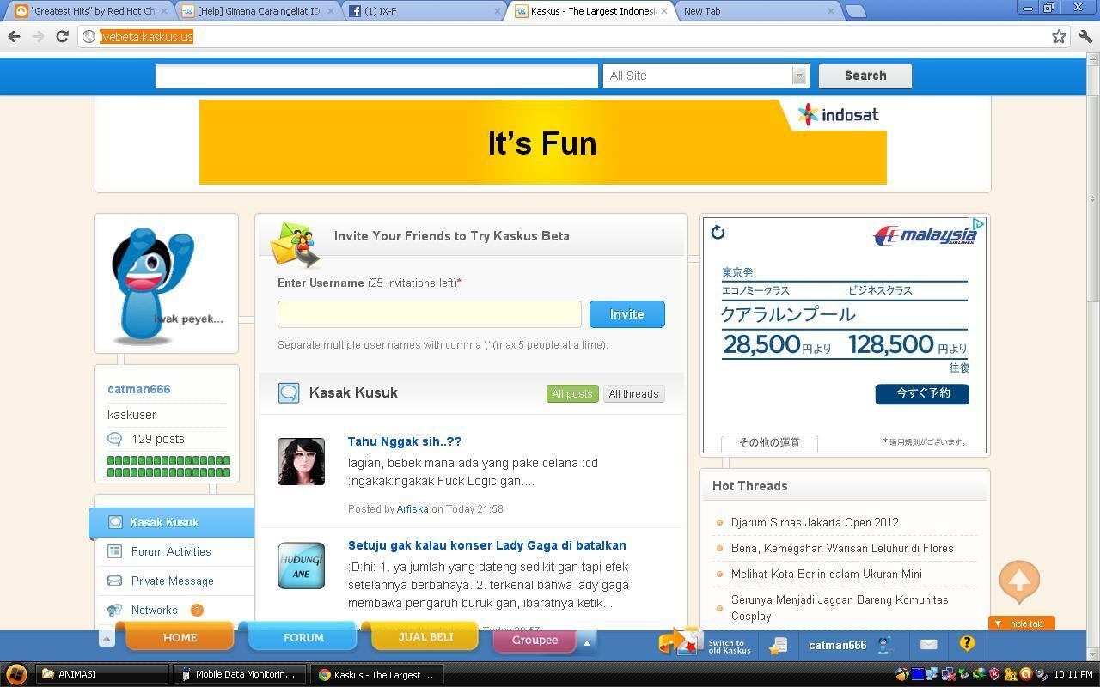Open the Arfiska user profile link

412,509
